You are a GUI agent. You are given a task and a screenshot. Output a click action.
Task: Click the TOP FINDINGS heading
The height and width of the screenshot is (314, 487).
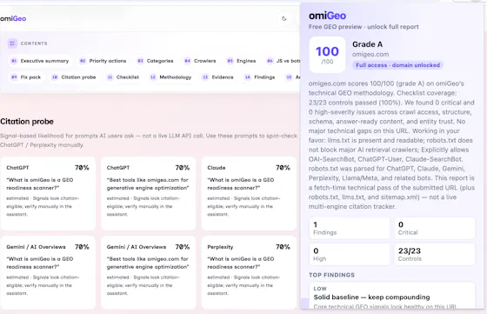pos(331,275)
